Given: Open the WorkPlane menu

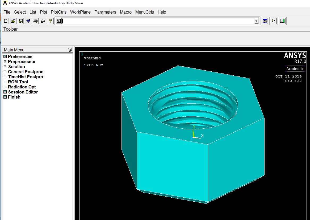Looking at the screenshot, I should (x=80, y=12).
